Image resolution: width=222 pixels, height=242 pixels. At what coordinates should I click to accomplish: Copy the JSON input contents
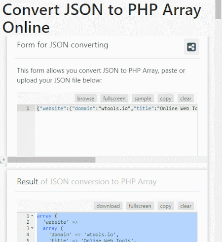pyautogui.click(x=166, y=99)
